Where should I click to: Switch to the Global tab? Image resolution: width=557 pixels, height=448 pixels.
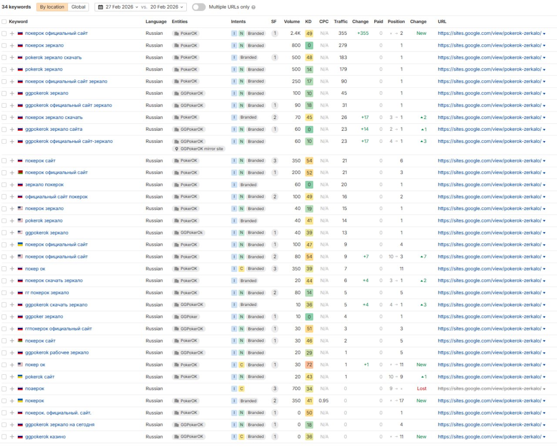click(78, 7)
